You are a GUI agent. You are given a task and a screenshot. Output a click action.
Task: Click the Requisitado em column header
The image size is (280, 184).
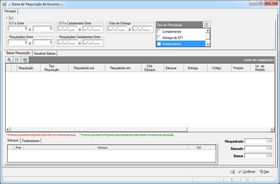click(123, 68)
